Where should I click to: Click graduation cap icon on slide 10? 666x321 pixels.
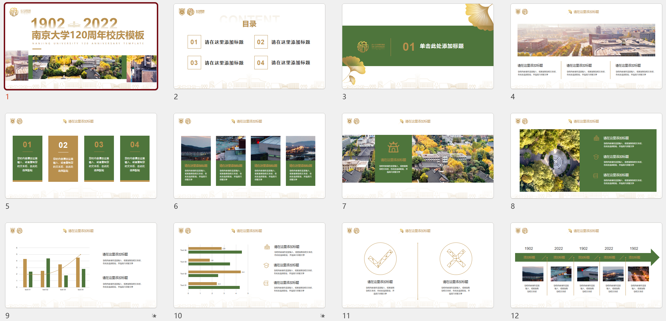[x=266, y=265]
